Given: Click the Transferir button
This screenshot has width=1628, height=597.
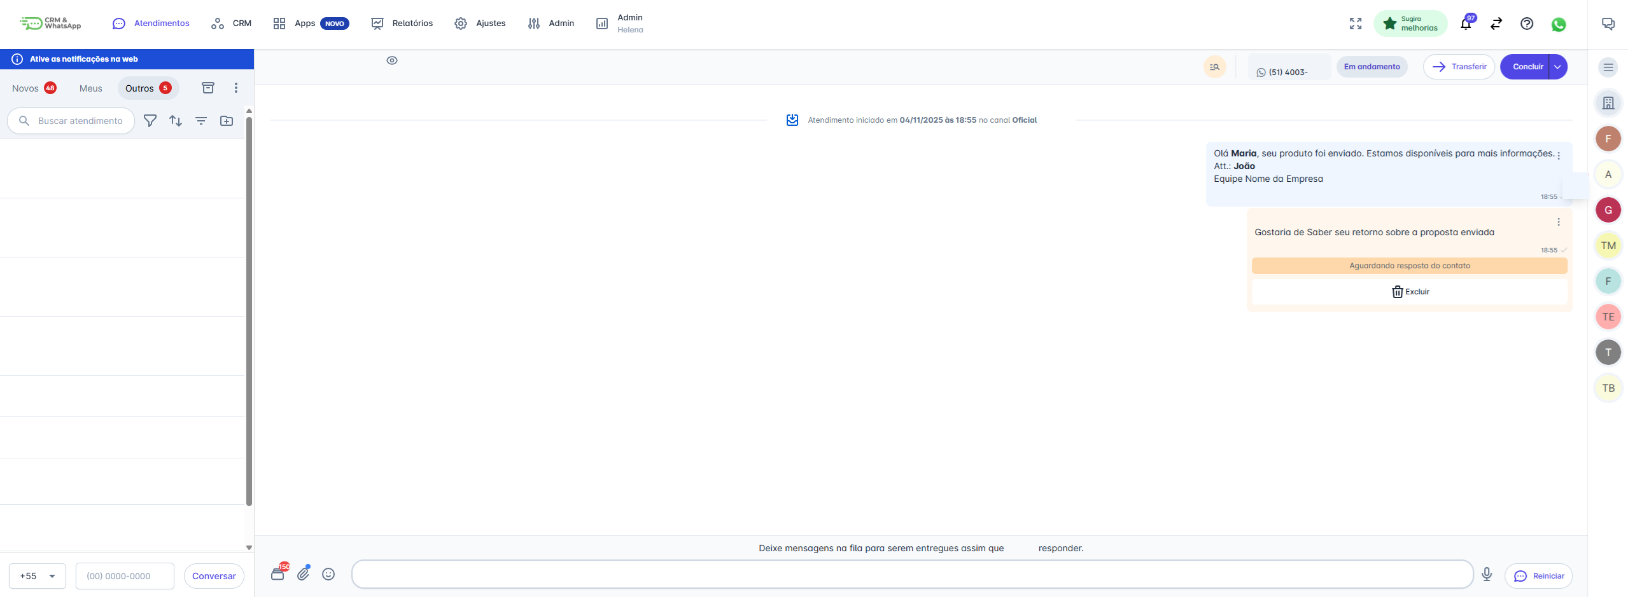Looking at the screenshot, I should pyautogui.click(x=1459, y=67).
